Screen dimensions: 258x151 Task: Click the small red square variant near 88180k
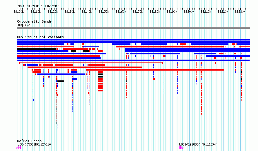click(154, 79)
